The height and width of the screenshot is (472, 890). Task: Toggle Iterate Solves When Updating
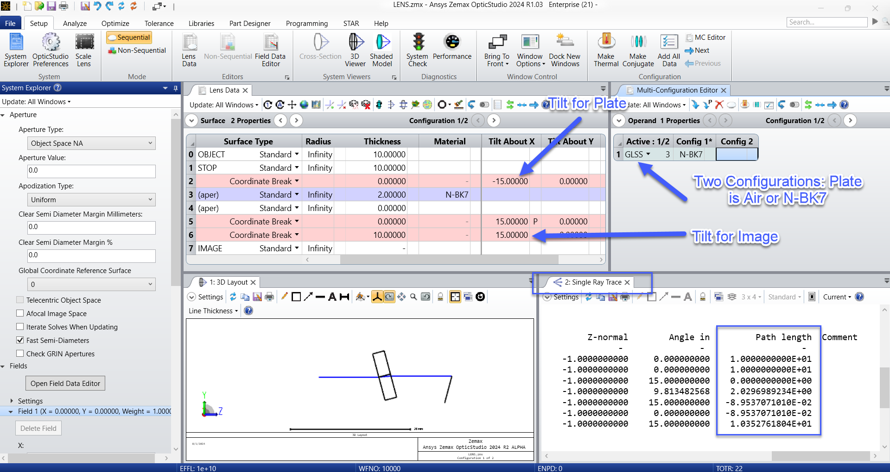(x=20, y=327)
